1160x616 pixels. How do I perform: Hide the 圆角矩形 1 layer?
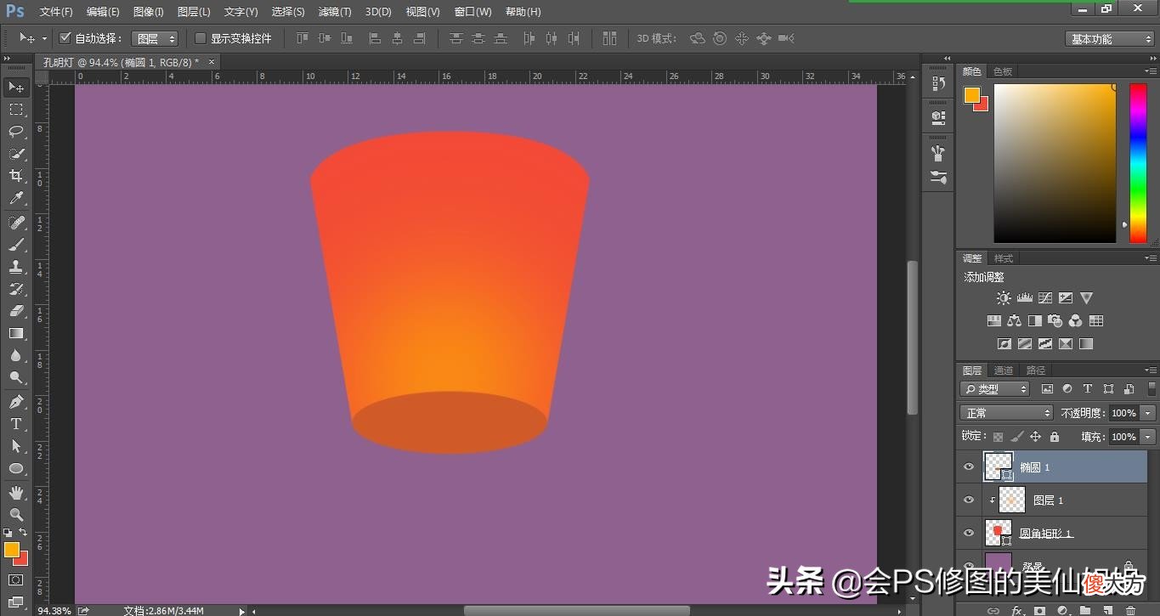point(969,533)
